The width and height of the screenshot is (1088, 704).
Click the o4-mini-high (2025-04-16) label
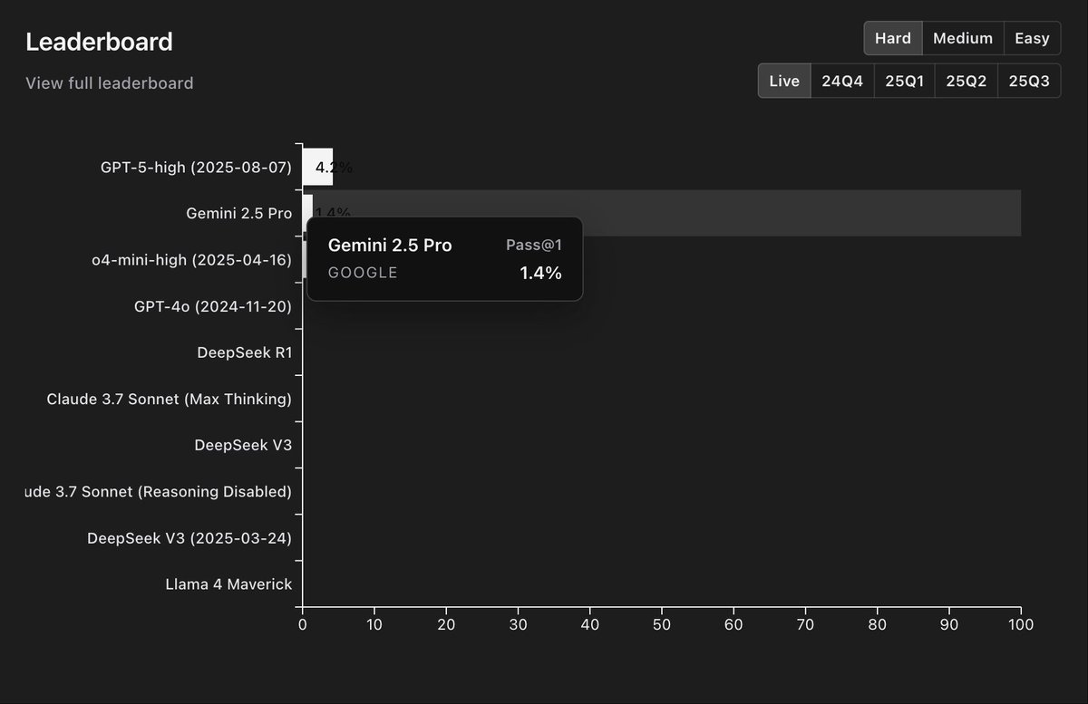coord(192,260)
